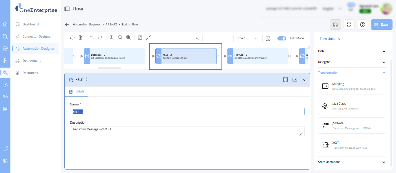Expand the Store Operations section
The height and width of the screenshot is (173, 396).
[x=384, y=162]
